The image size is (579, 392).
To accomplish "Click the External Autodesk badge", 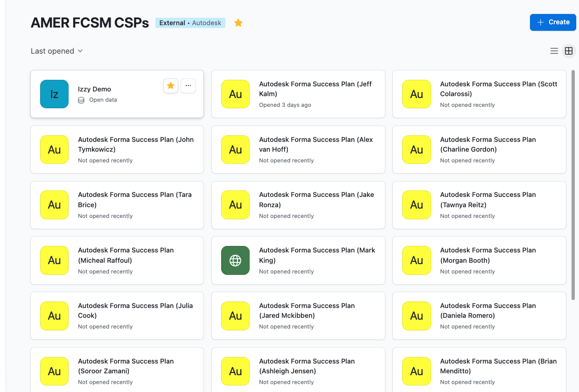I will pyautogui.click(x=190, y=23).
